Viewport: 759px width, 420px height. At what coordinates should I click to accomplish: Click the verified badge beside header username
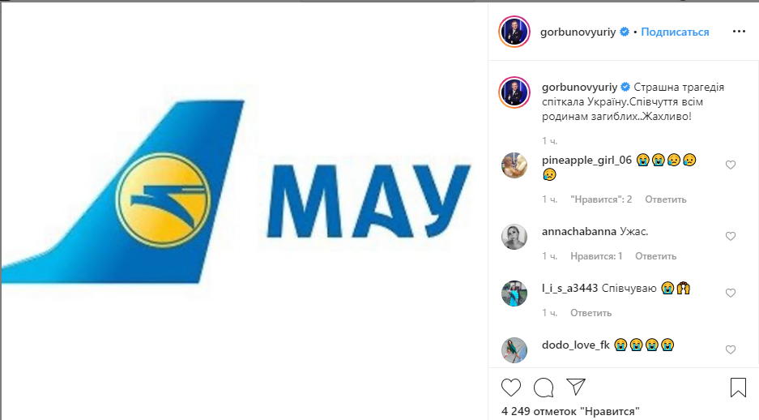click(x=625, y=32)
